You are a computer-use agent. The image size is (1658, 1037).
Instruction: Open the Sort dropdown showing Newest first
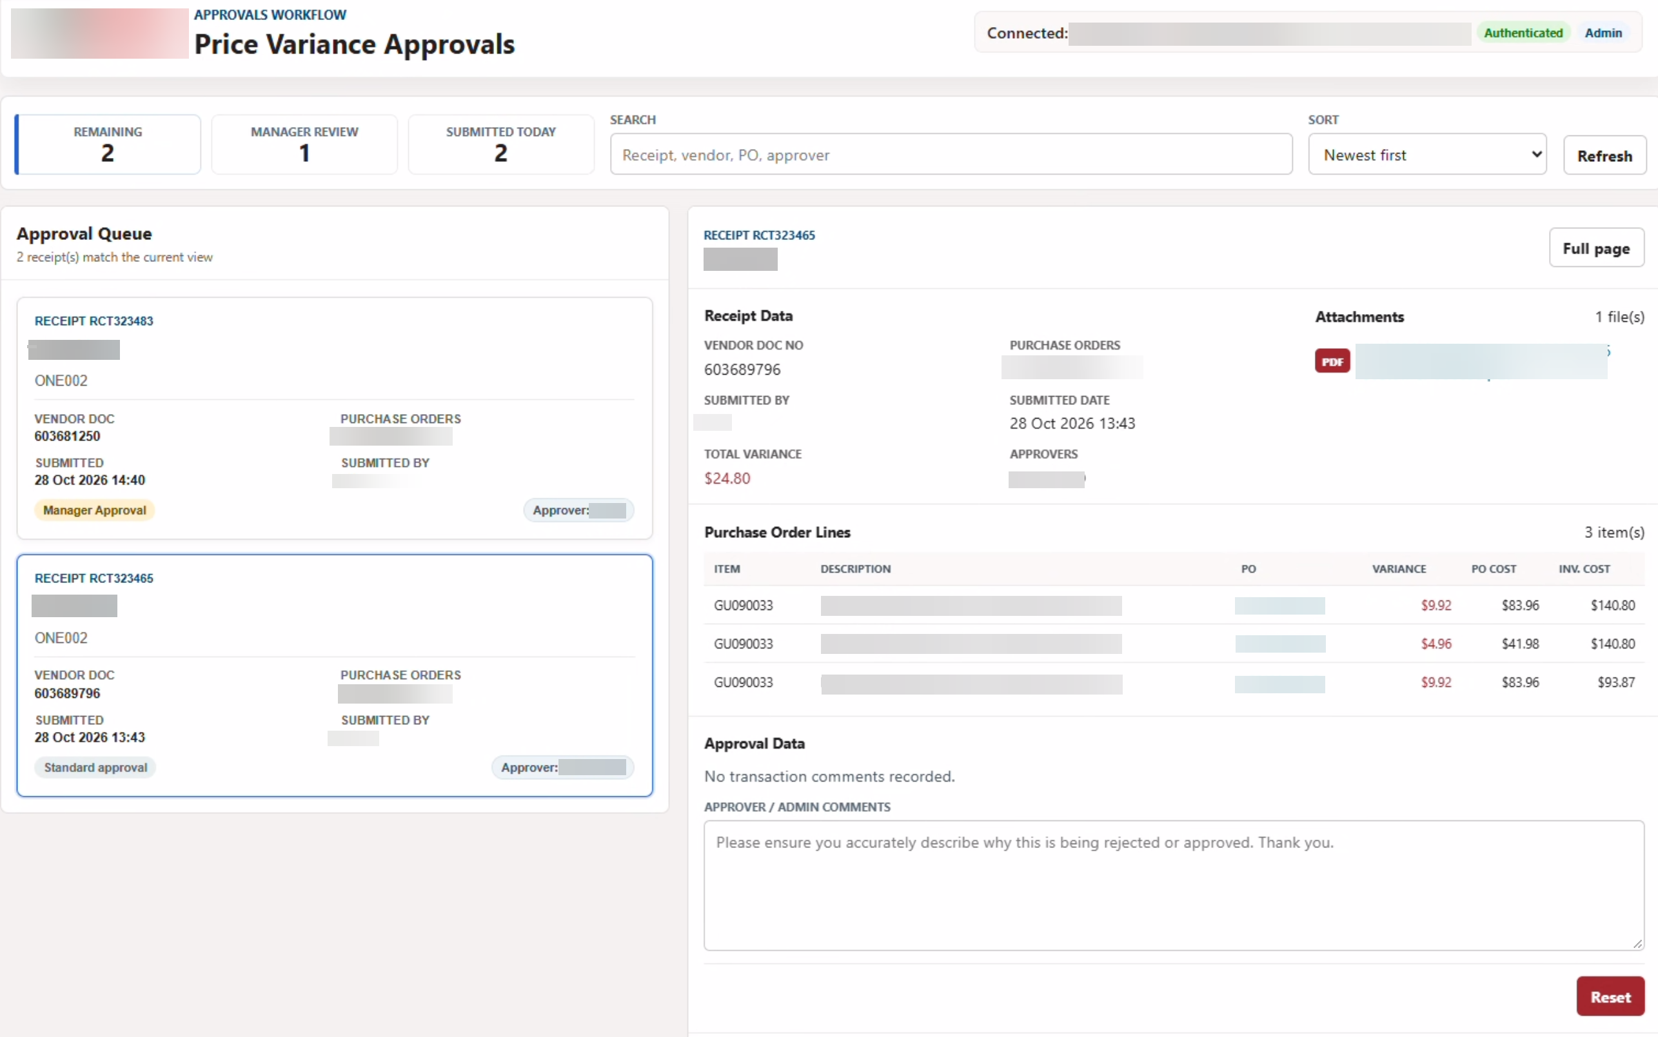point(1427,155)
